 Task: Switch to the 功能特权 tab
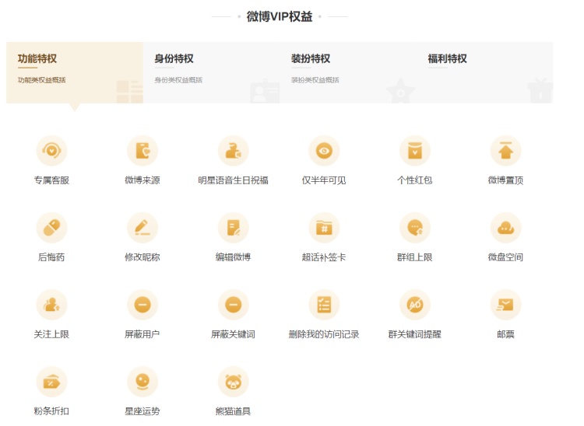coord(75,72)
